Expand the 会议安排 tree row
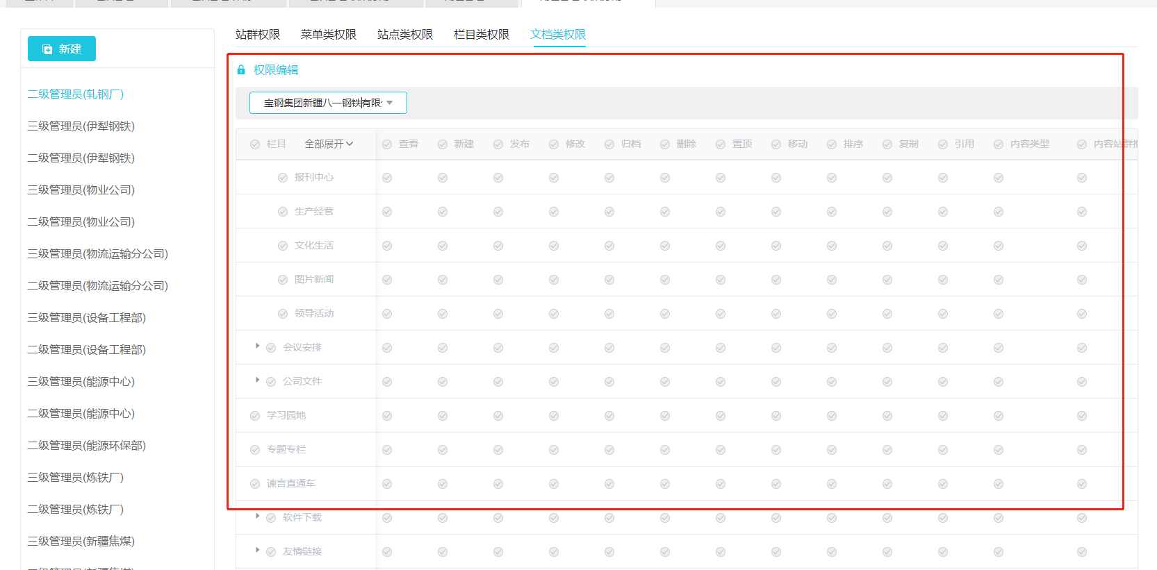 [257, 346]
